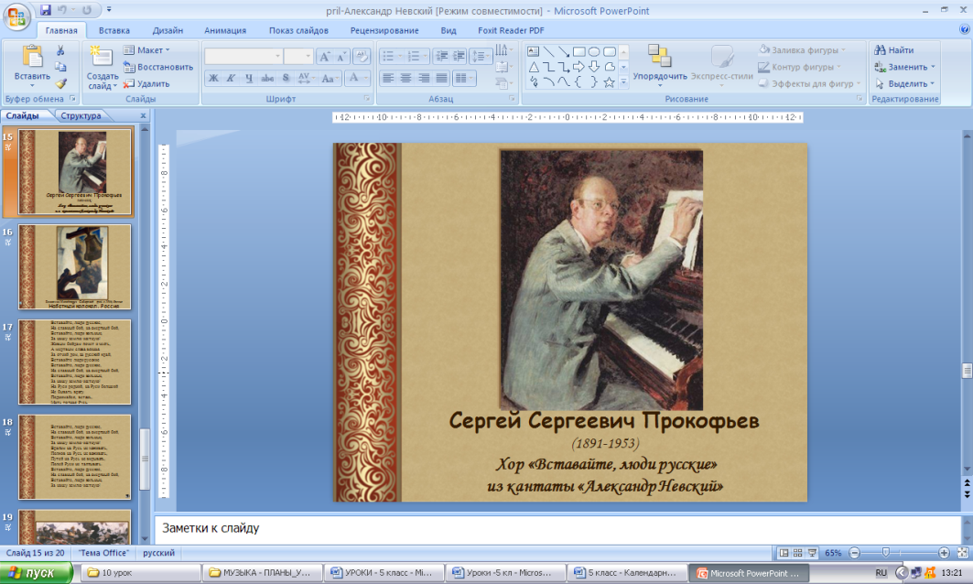This screenshot has width=973, height=584.
Task: Open the Вставка ribbon tab
Action: coord(114,30)
